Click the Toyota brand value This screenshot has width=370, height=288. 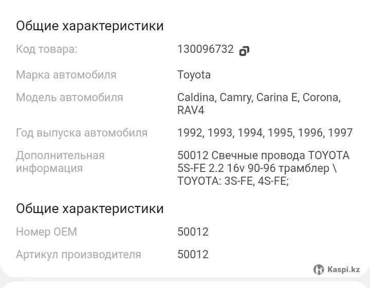[x=194, y=75]
